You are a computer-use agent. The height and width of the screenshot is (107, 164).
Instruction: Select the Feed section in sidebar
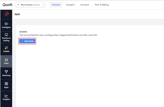(6, 61)
